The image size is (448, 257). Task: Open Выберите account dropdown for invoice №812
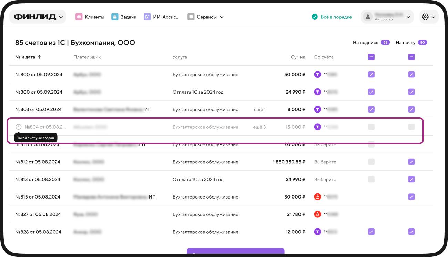point(325,162)
